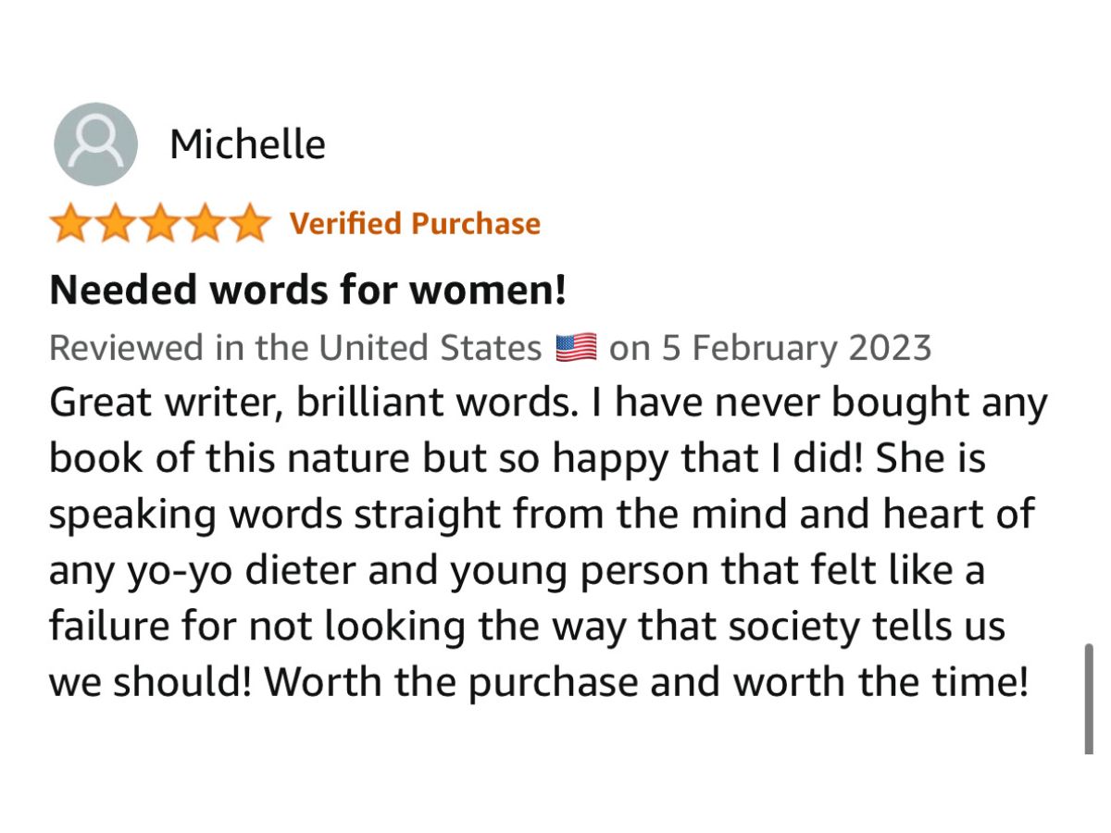The image size is (1111, 833).
Task: Click the review date "5 February 2023"
Action: (x=796, y=348)
